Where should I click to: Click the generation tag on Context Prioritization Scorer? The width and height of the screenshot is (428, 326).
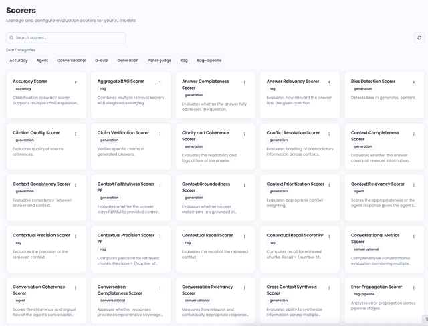coord(278,191)
